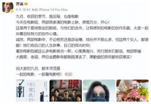
Task: Click the first line 九月，收获的季节
Action: pyautogui.click(x=47, y=17)
